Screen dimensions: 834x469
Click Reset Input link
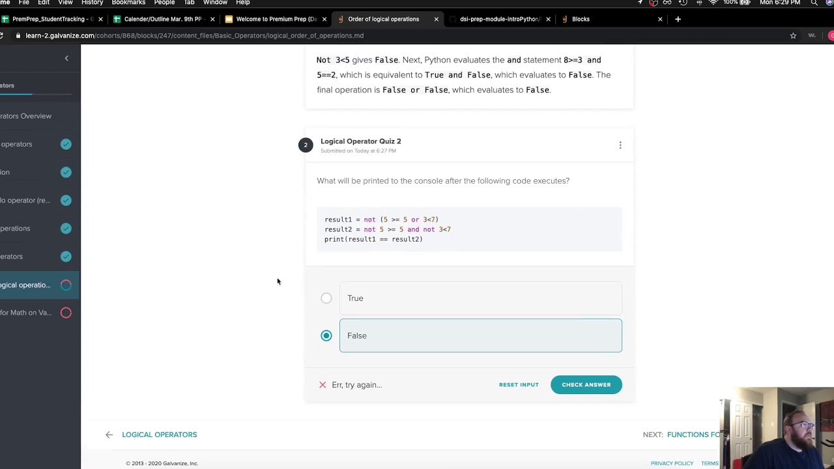[519, 384]
